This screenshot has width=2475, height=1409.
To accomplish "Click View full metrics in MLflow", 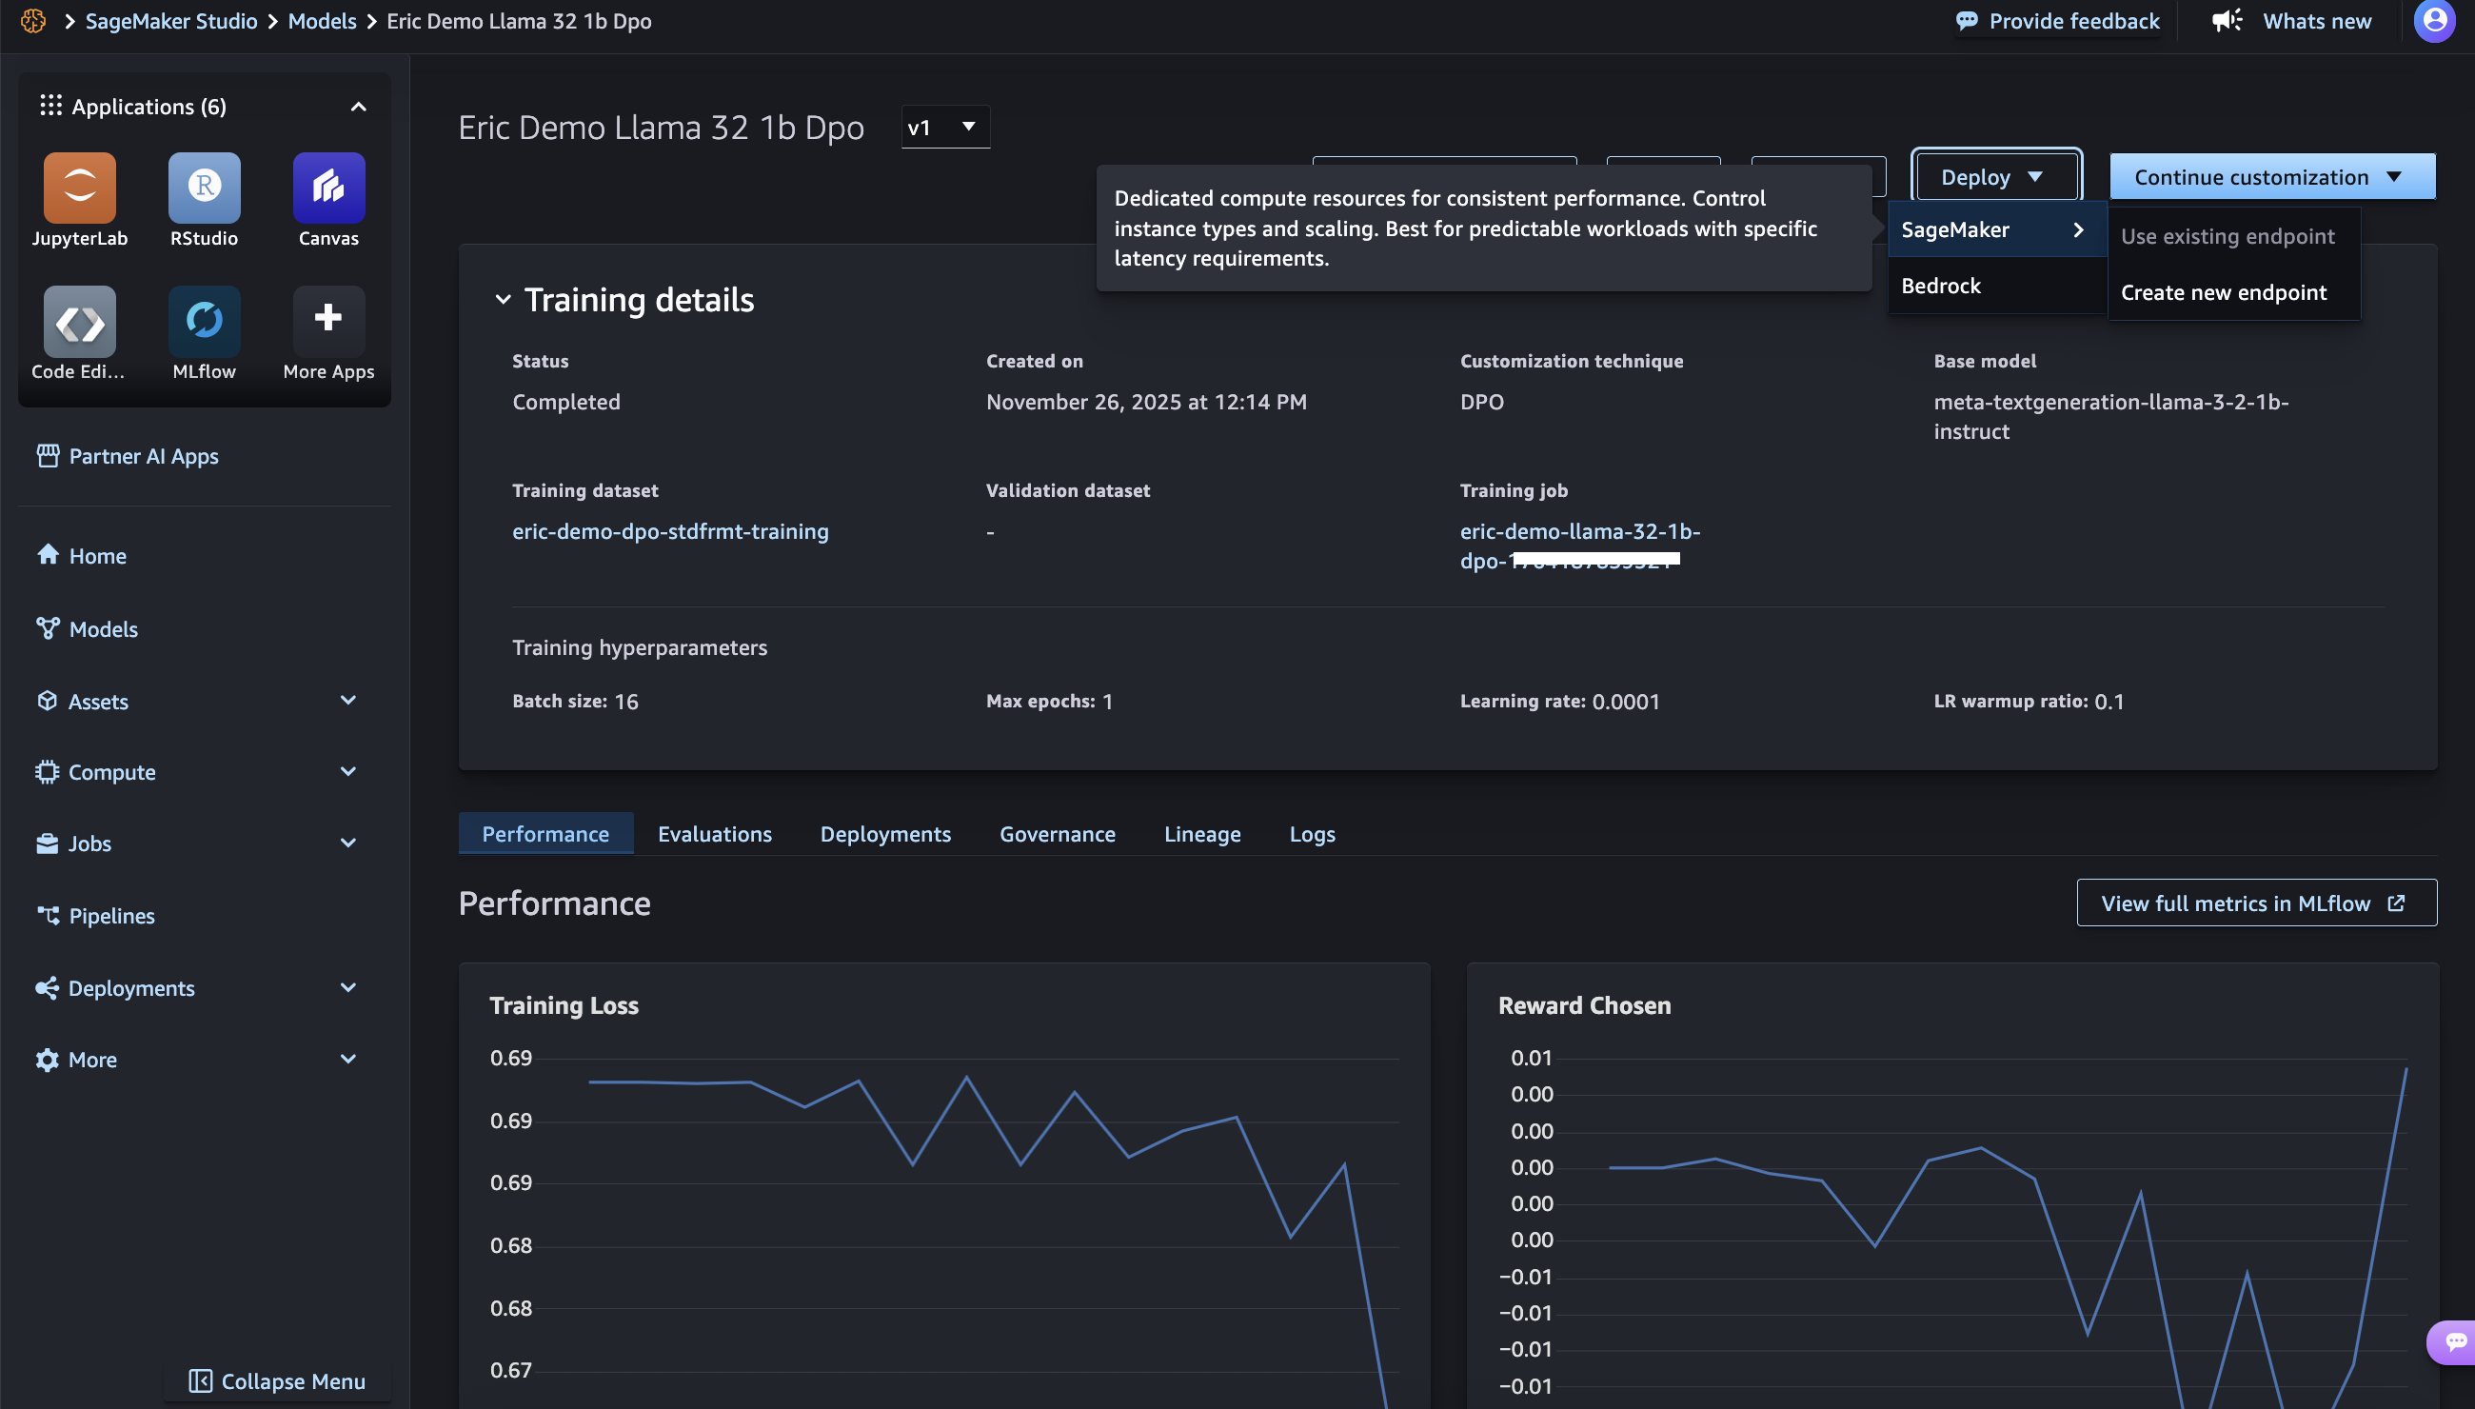I will (x=2256, y=903).
